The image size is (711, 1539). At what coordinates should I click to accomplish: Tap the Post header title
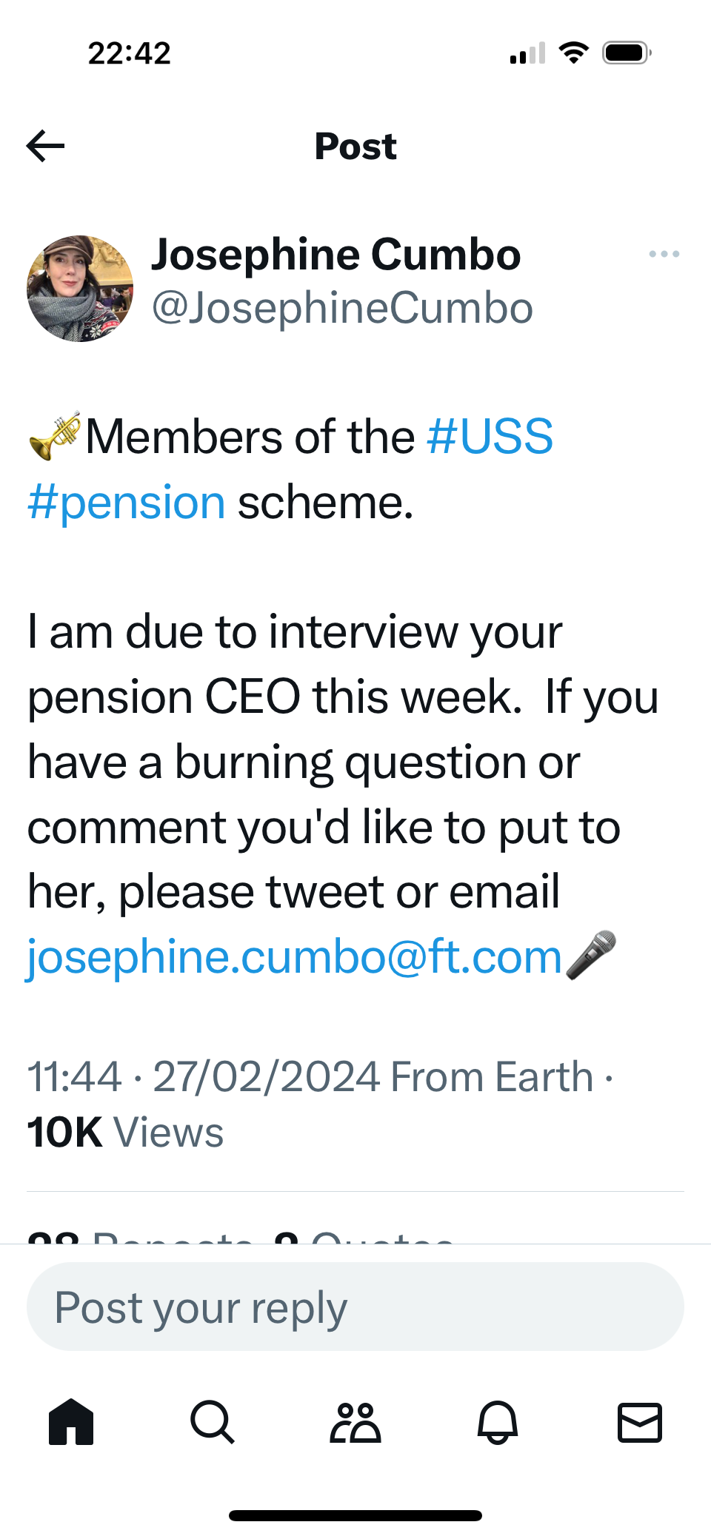coord(355,146)
